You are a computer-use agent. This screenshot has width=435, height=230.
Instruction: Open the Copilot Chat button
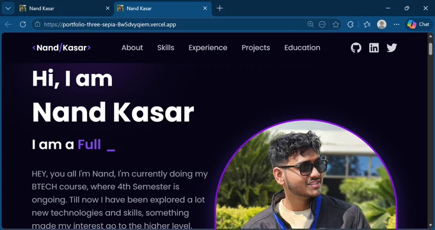(418, 24)
